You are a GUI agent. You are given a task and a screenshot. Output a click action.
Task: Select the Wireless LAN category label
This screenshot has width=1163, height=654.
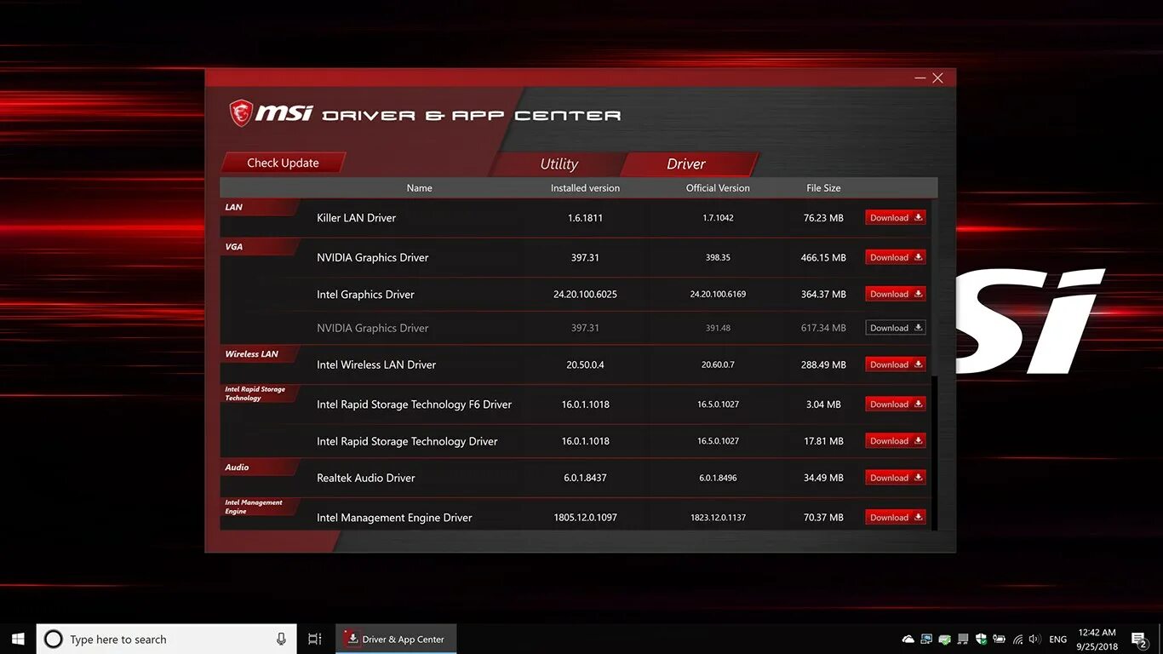pos(251,354)
